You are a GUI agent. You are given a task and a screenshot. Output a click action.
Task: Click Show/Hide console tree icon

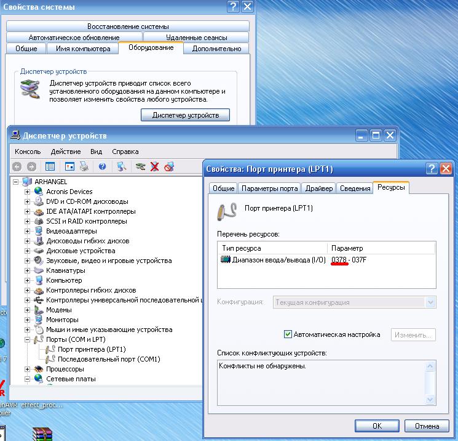click(x=50, y=166)
